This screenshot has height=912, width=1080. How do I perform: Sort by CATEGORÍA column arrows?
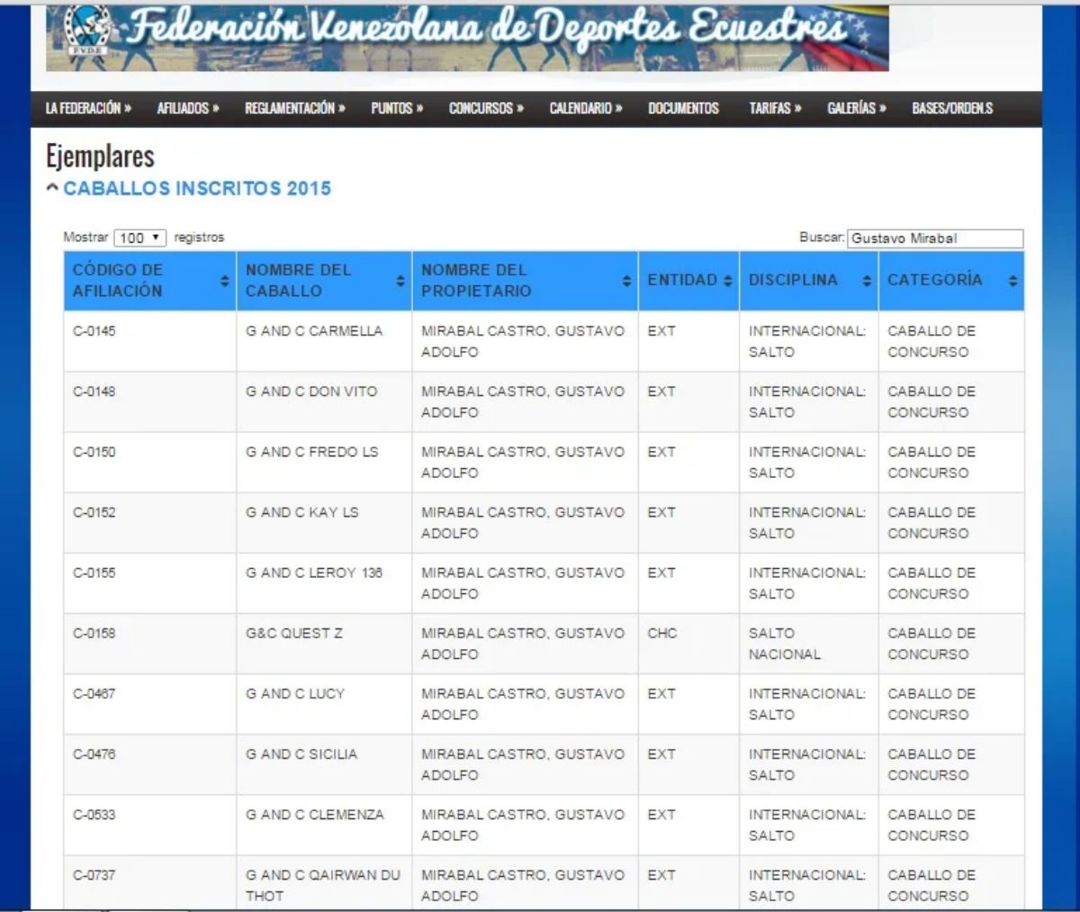(1012, 281)
